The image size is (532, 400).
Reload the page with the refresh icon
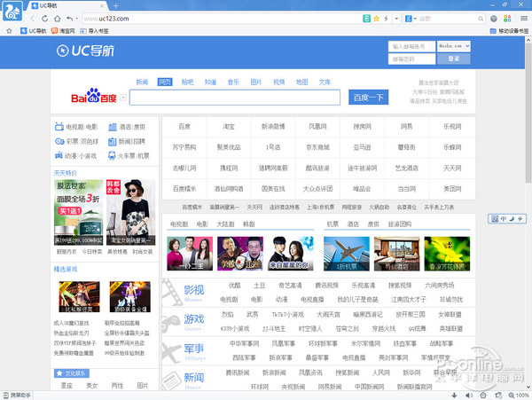(45, 19)
